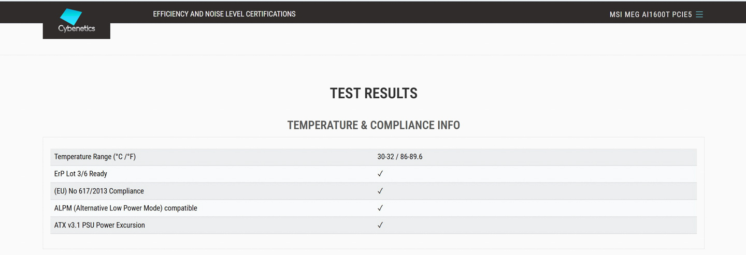
Task: Click the TEST RESULTS heading
Action: tap(374, 94)
